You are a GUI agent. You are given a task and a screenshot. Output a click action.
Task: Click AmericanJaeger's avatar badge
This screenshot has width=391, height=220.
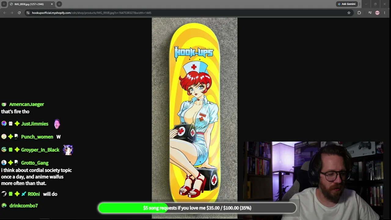pos(4,104)
